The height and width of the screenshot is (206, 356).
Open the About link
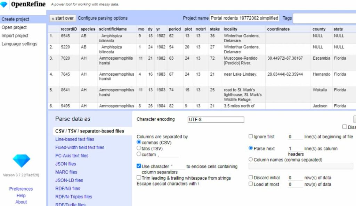21,202
